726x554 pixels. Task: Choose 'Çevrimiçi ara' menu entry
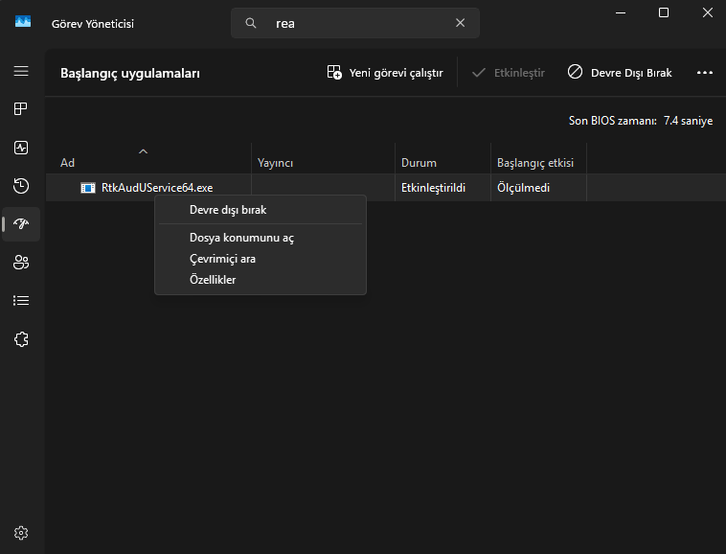point(261,259)
